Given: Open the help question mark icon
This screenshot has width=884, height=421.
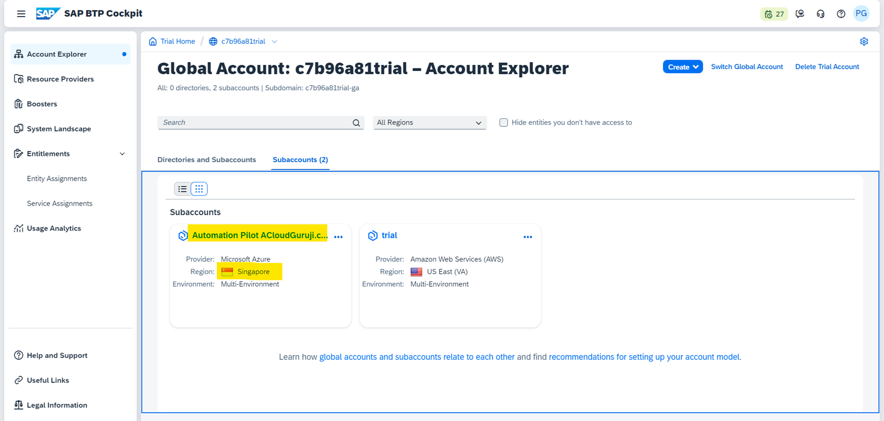Looking at the screenshot, I should point(841,14).
